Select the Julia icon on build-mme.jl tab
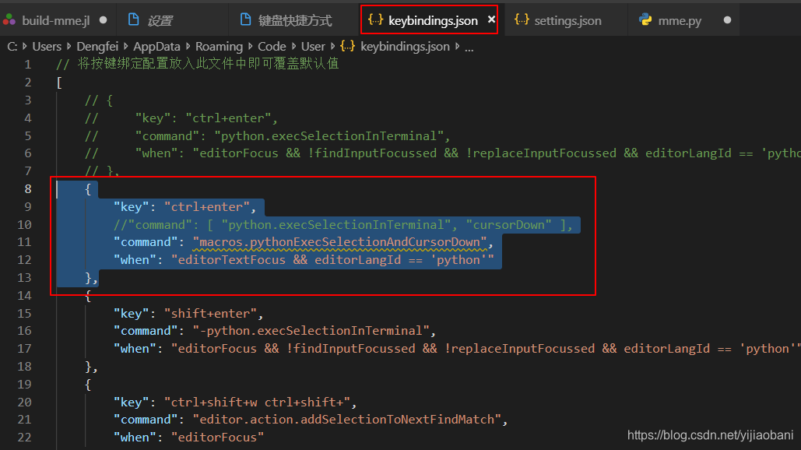The image size is (801, 450). point(11,19)
